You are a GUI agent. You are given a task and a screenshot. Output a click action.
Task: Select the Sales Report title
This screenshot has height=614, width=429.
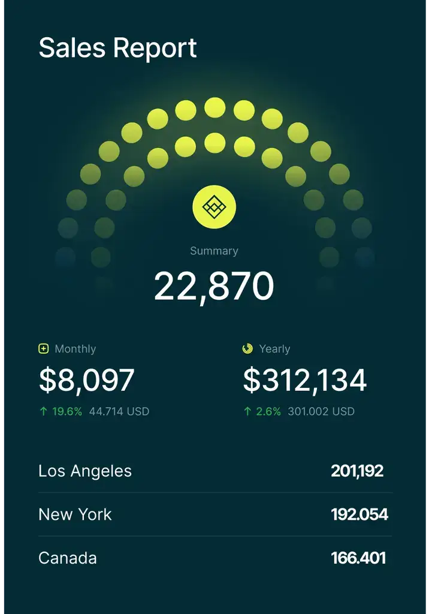point(117,48)
